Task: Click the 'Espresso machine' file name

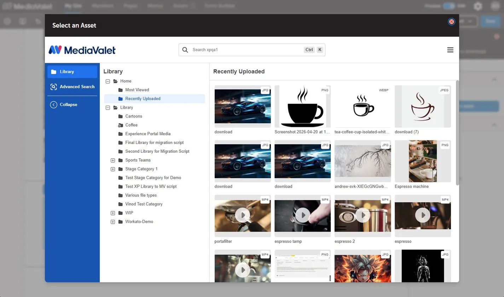Action: pos(412,186)
